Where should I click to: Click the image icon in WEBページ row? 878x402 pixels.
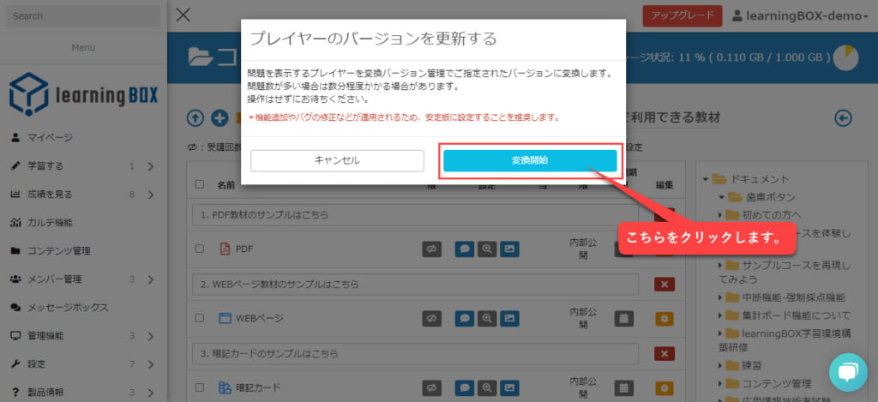click(x=509, y=319)
